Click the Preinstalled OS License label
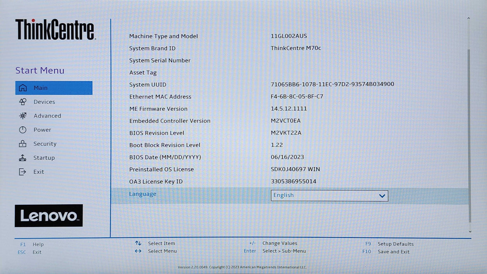 click(x=161, y=169)
